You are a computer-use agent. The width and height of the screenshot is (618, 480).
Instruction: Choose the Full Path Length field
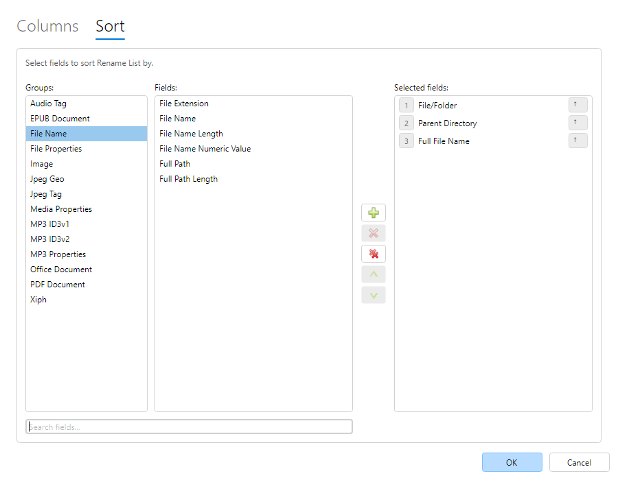coord(253,179)
